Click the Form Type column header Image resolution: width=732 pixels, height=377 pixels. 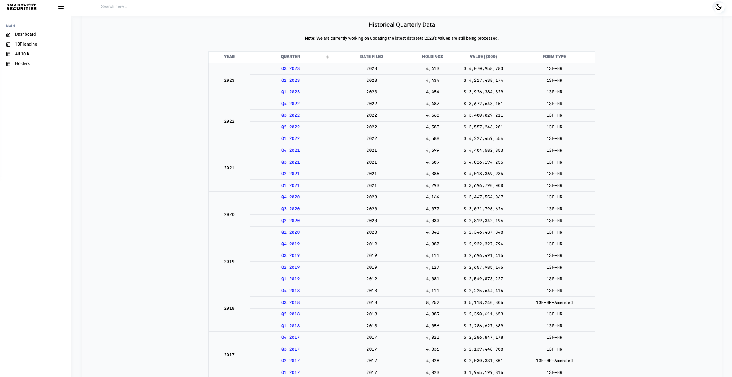click(x=554, y=57)
